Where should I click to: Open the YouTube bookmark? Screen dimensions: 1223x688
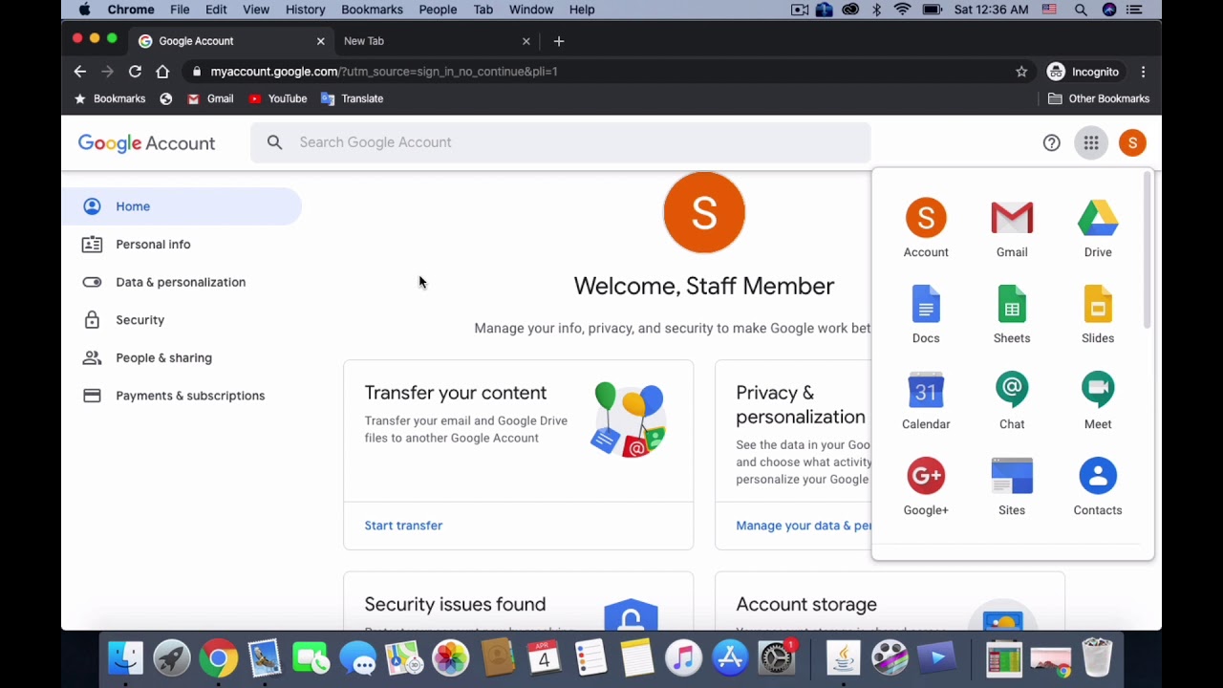(277, 98)
